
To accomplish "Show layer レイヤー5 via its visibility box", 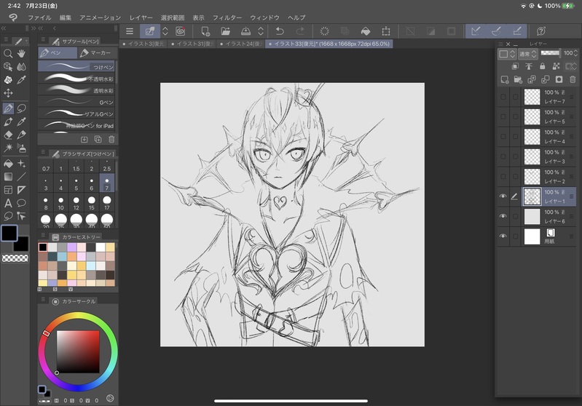I will (503, 116).
